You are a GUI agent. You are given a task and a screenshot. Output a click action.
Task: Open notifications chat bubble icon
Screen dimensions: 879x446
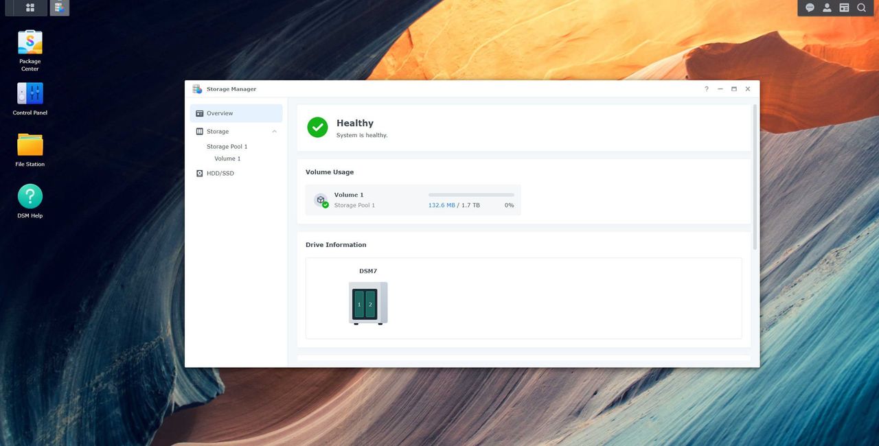[810, 8]
